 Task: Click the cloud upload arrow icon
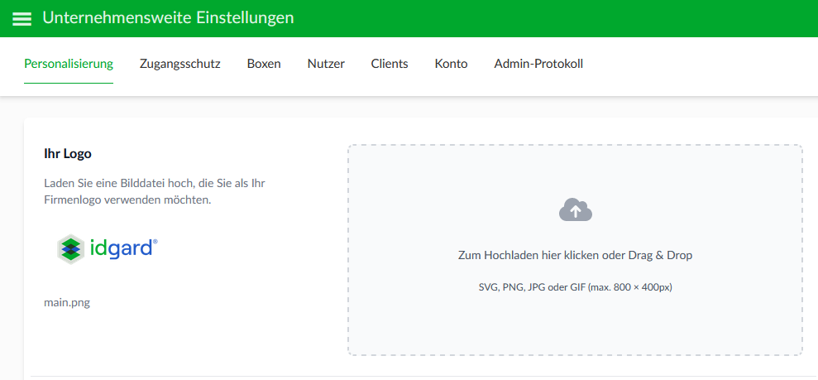tap(576, 209)
